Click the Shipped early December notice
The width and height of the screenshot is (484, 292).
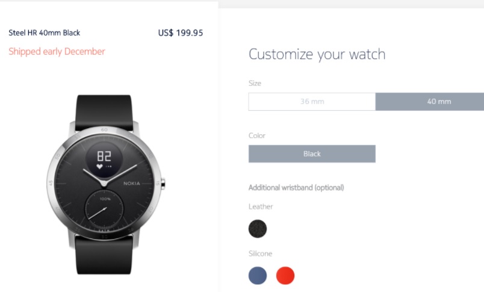click(57, 51)
